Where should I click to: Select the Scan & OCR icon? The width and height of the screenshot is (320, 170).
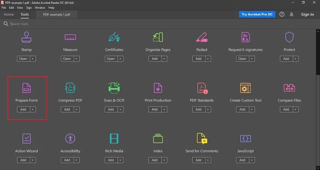click(x=114, y=88)
